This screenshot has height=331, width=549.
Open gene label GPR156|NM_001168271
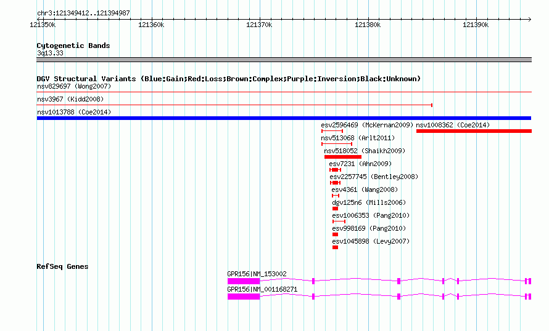262,289
